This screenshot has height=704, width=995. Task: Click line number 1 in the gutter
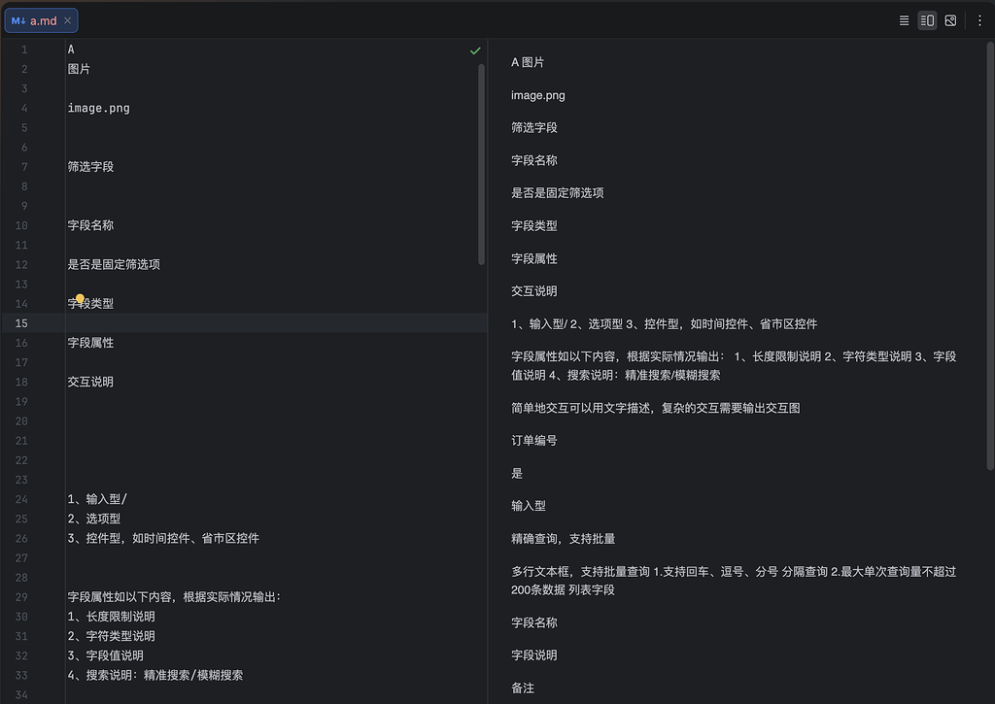click(x=24, y=50)
